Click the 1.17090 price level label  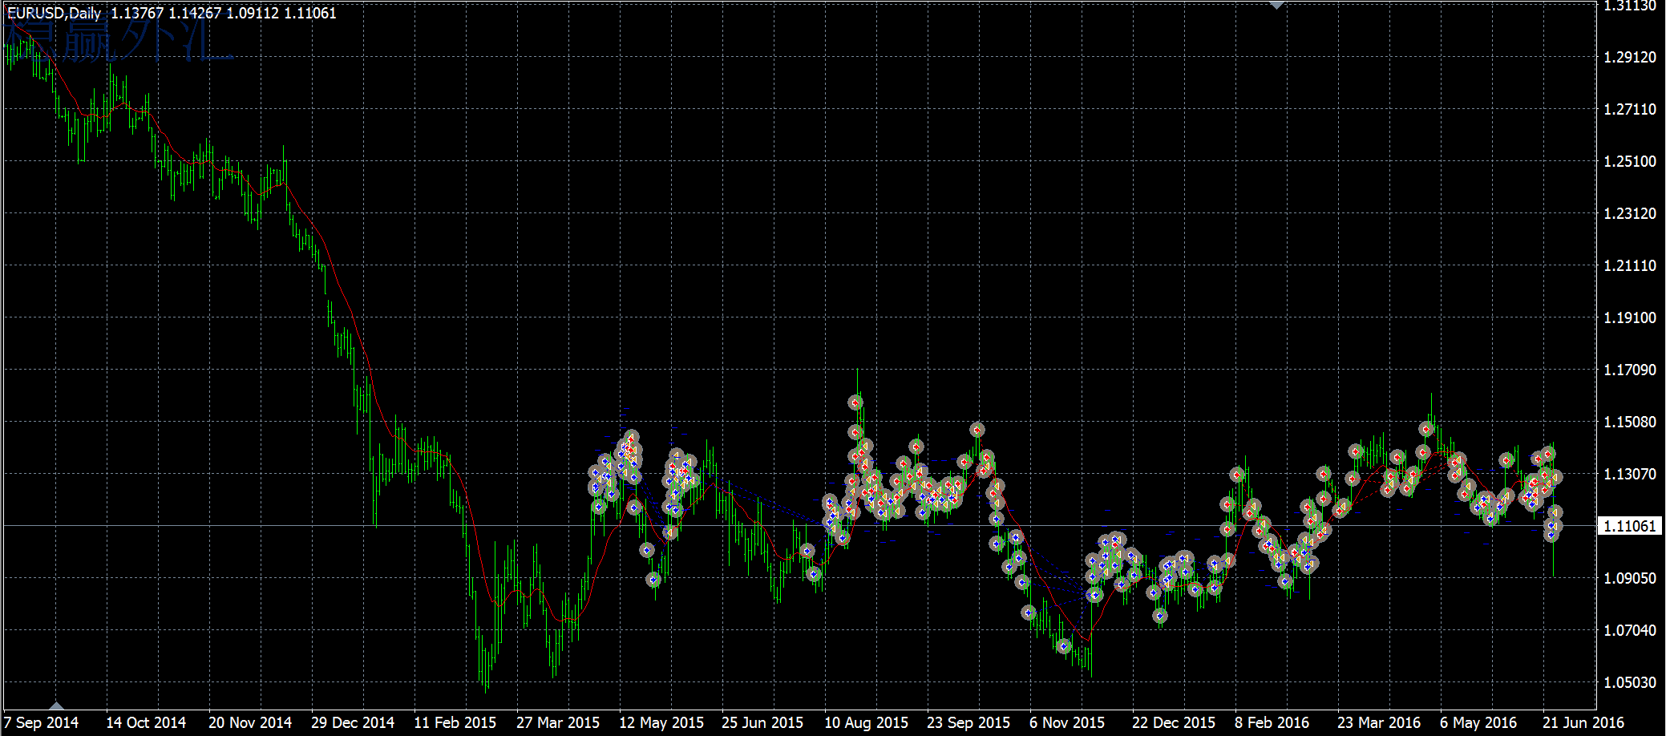point(1630,370)
